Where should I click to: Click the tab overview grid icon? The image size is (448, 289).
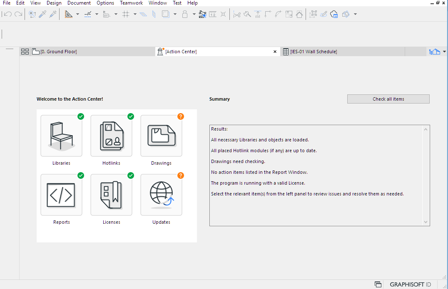point(25,52)
